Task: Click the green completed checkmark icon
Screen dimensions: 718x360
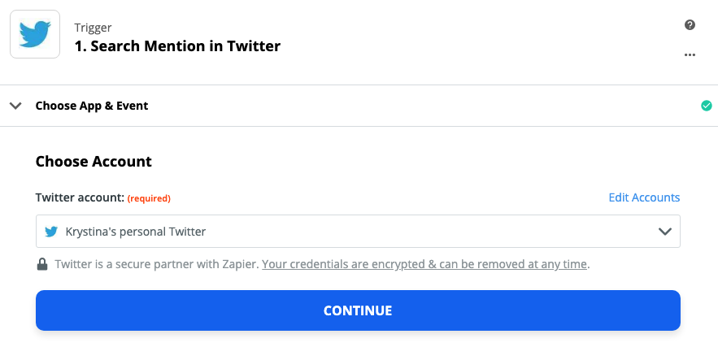Action: [x=706, y=106]
